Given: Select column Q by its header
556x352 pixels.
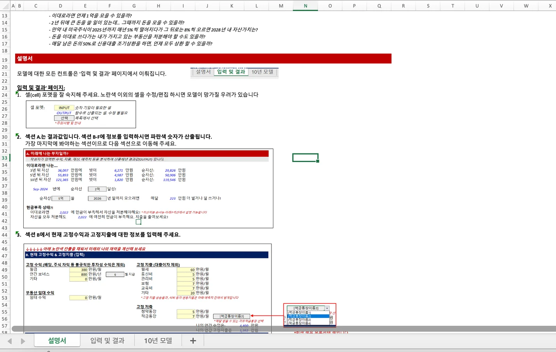Looking at the screenshot, I should tap(379, 6).
